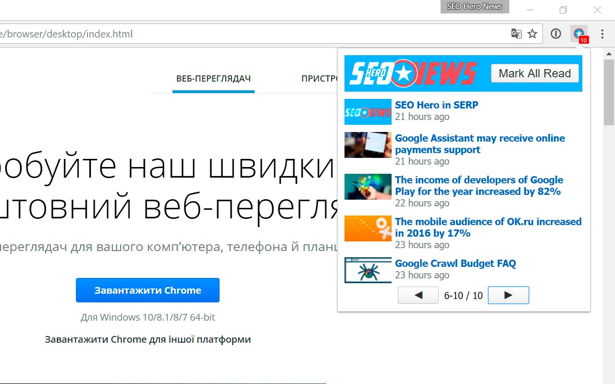Click the 6-10 / 10 page counter text

[x=463, y=296]
